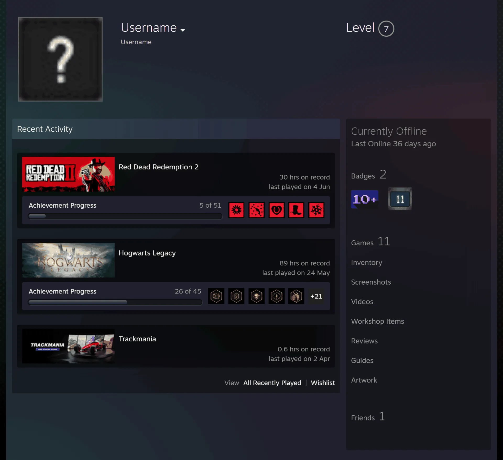Open the Trackmania banner image

point(68,346)
